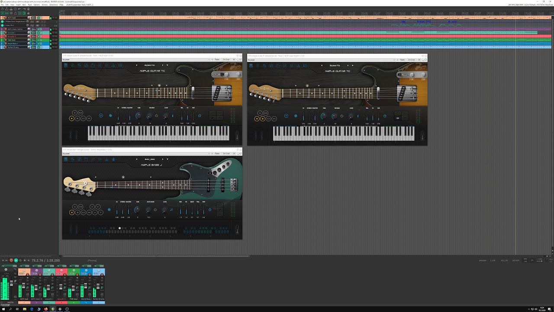This screenshot has height=312, width=554.
Task: Open the Track menu
Action: click(30, 5)
